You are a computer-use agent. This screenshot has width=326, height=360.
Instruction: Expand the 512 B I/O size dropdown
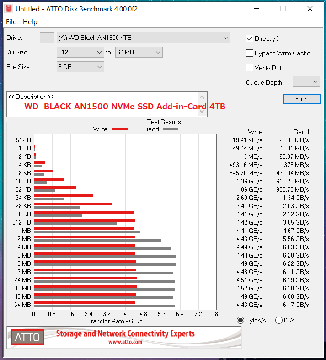pyautogui.click(x=80, y=52)
